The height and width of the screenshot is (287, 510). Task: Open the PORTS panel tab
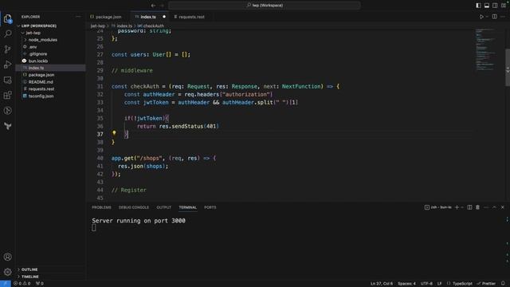[x=210, y=207]
